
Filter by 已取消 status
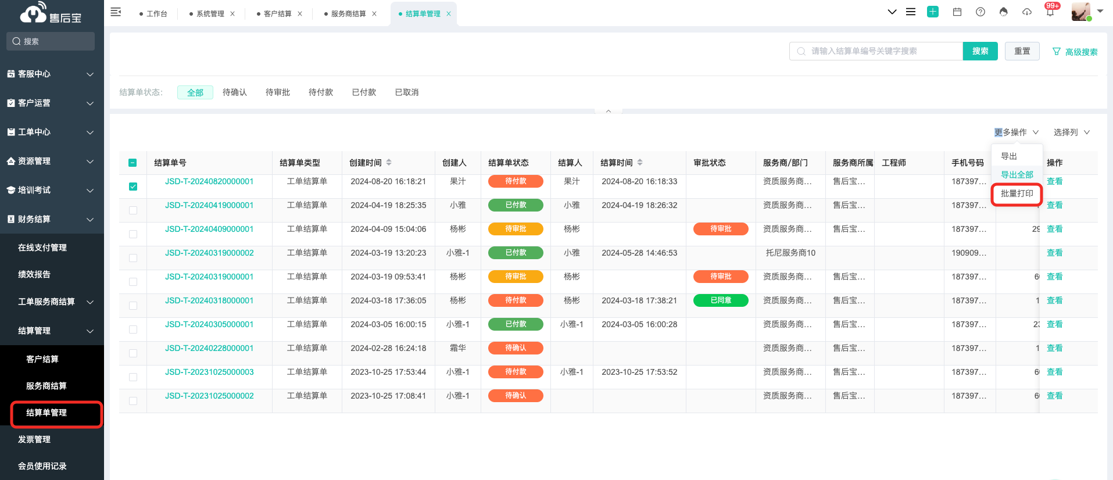pos(407,92)
